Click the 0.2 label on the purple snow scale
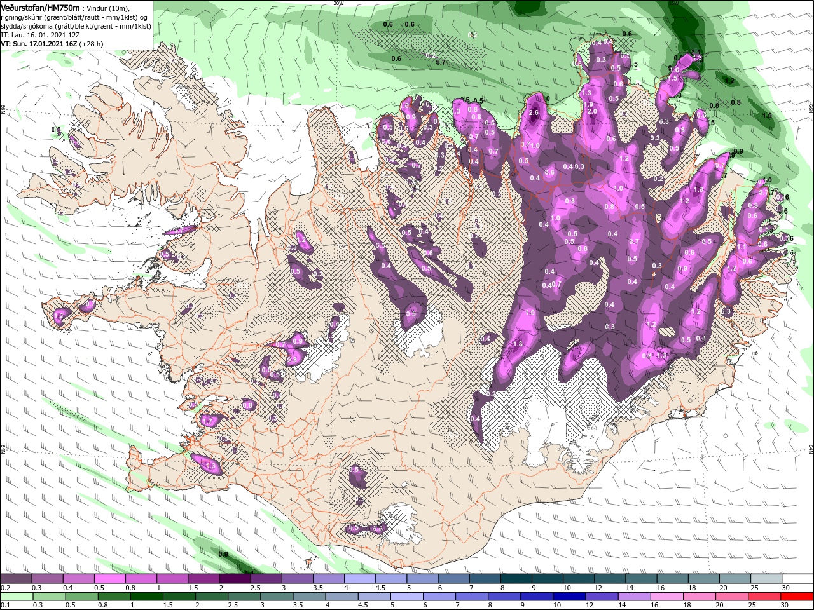814x610 pixels. point(5,588)
